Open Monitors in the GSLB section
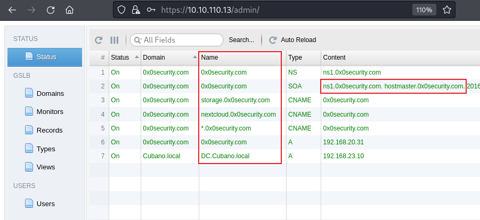Image resolution: width=480 pixels, height=220 pixels. (x=50, y=112)
